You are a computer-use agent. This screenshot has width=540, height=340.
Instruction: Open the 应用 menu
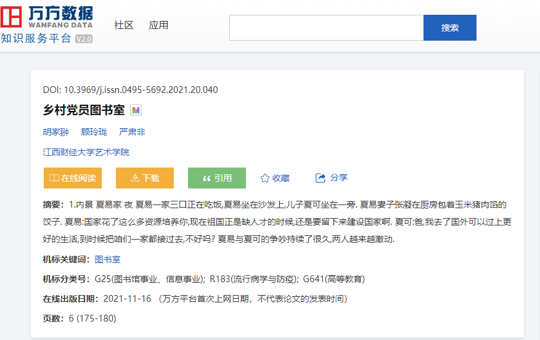coord(158,25)
